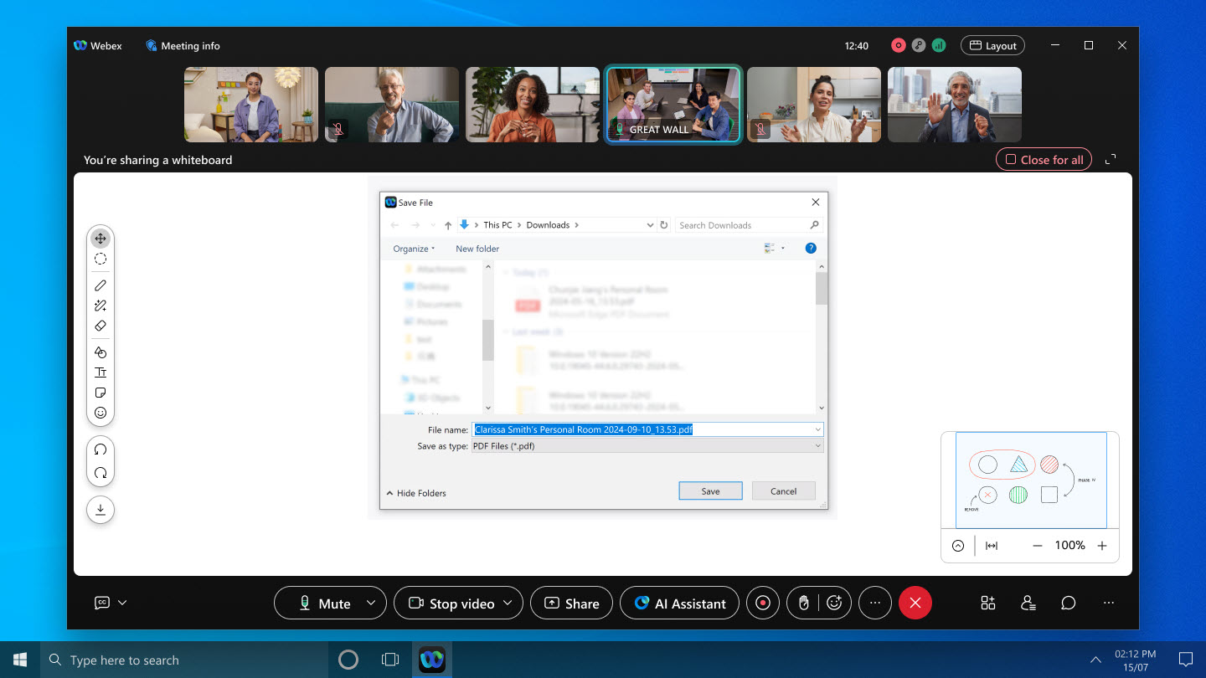The image size is (1206, 678).
Task: Open the reactions picker
Action: pyautogui.click(x=834, y=603)
